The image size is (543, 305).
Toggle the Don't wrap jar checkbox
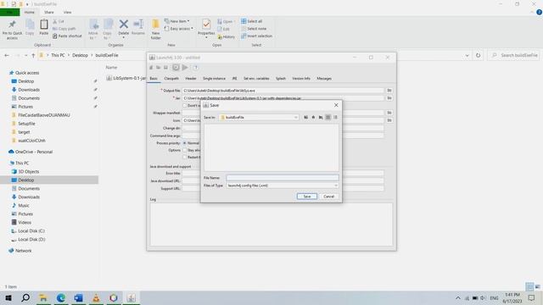tap(185, 105)
